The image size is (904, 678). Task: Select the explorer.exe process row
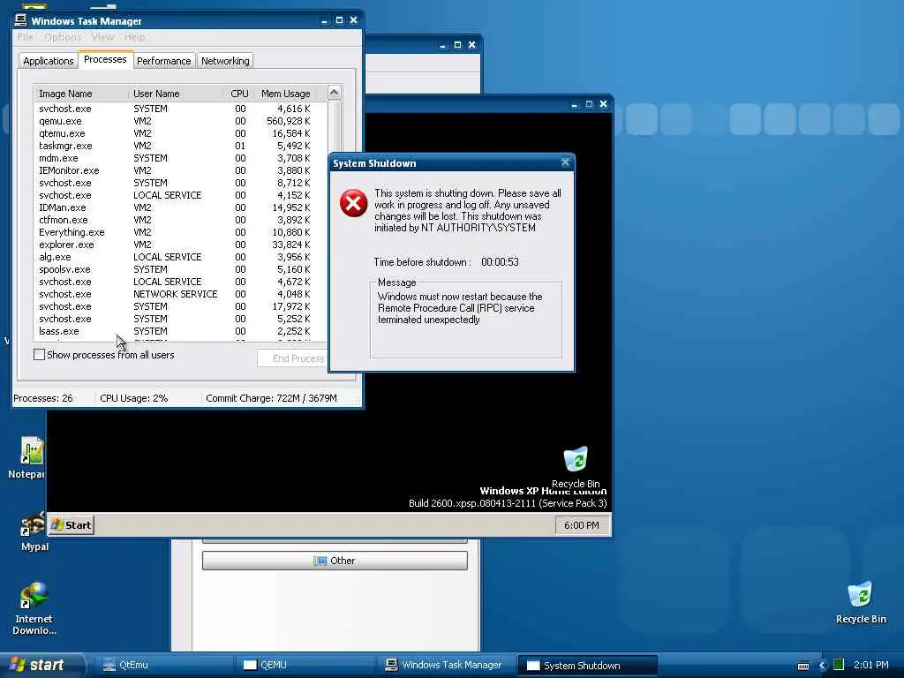(180, 245)
